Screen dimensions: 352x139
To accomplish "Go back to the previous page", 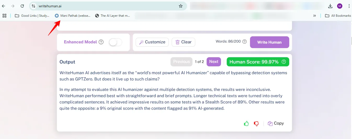I will tap(4, 6).
